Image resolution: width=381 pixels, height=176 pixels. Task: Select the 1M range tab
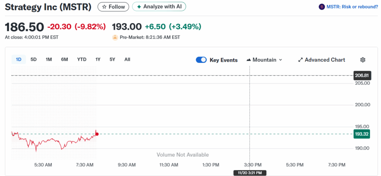49,59
